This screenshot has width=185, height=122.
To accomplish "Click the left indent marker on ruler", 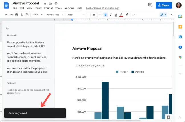I will pyautogui.click(x=72, y=20).
